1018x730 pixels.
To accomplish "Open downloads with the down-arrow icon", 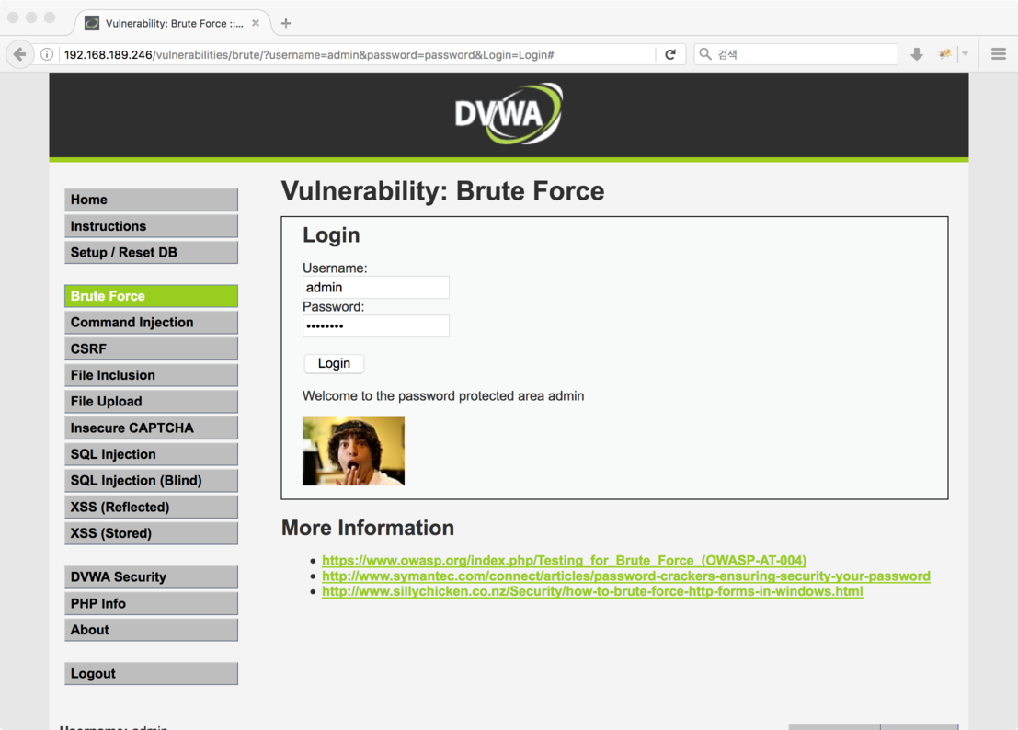I will [x=917, y=54].
